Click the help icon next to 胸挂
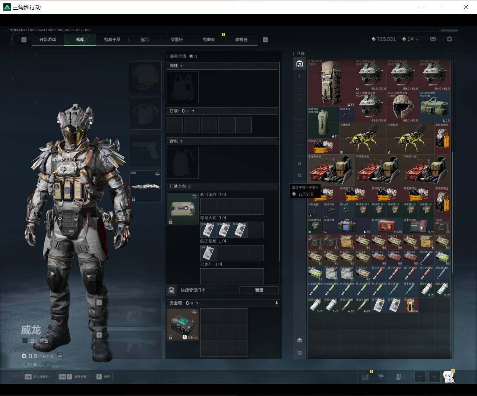The width and height of the screenshot is (477, 396). tap(181, 66)
